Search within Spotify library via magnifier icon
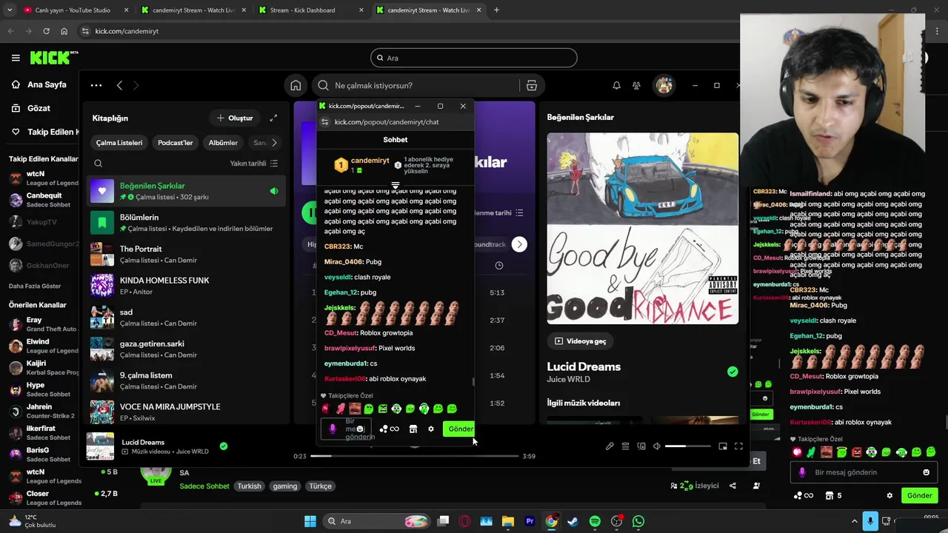This screenshot has height=533, width=948. click(x=99, y=163)
